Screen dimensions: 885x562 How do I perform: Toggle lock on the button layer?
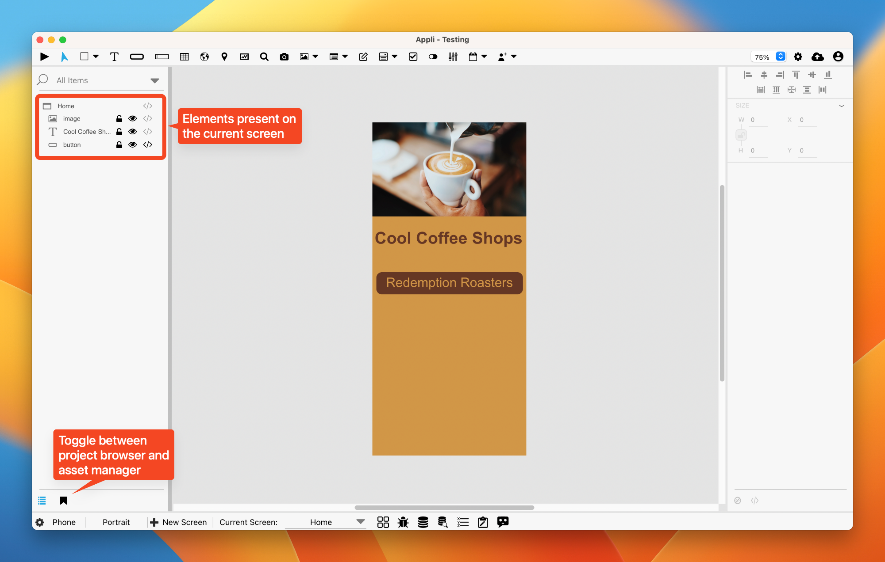pyautogui.click(x=119, y=144)
